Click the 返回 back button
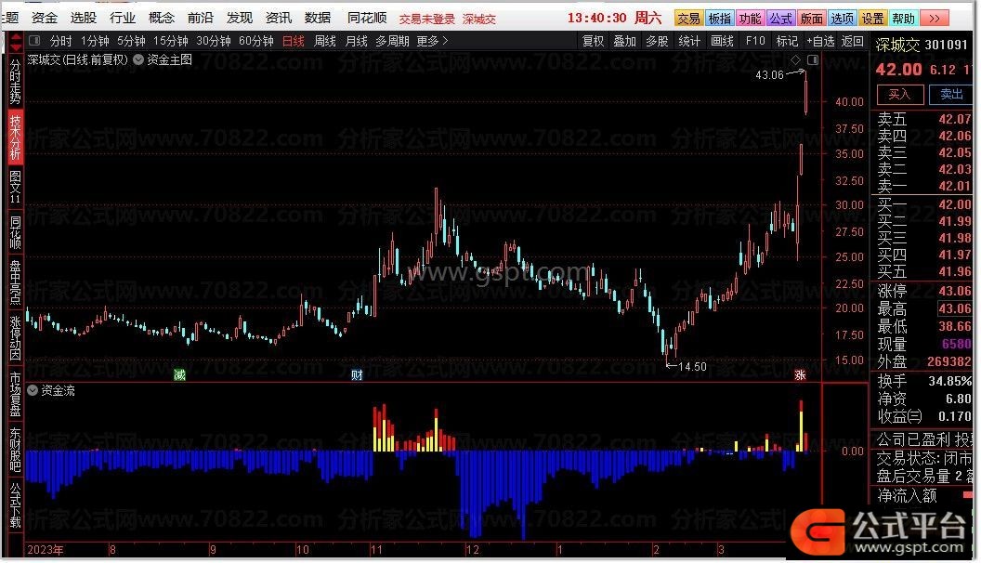981x563 pixels. (852, 41)
